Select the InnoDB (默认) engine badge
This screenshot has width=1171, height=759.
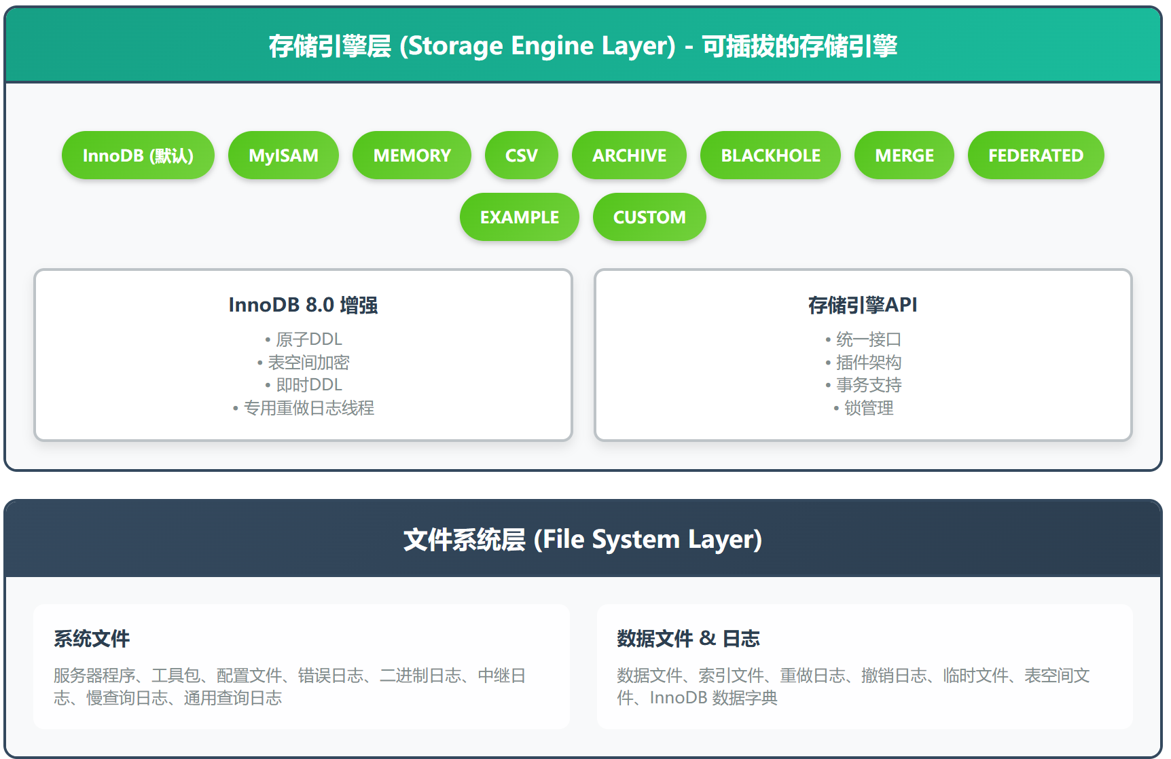138,155
